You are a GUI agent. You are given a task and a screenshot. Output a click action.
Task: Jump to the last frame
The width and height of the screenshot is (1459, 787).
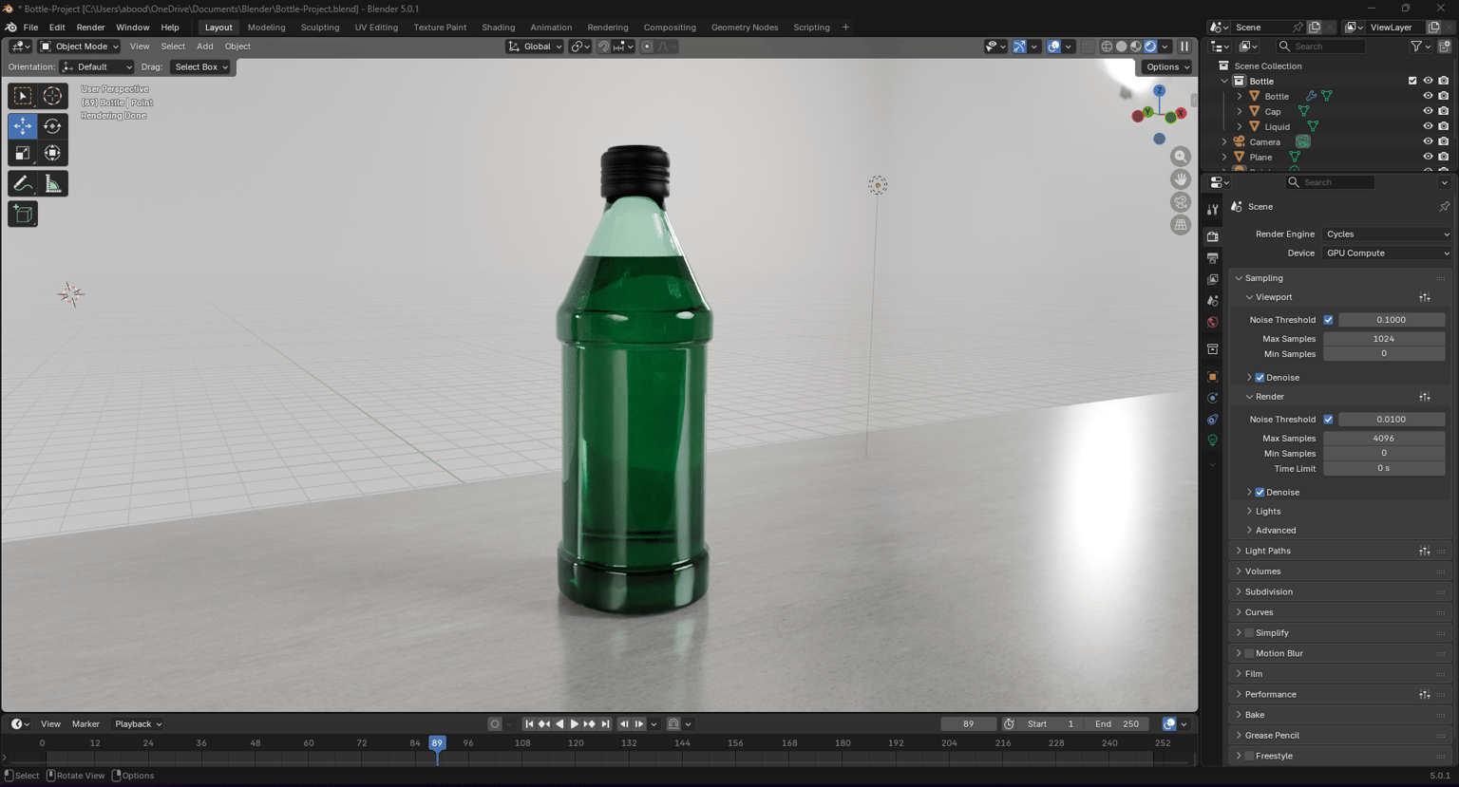605,724
